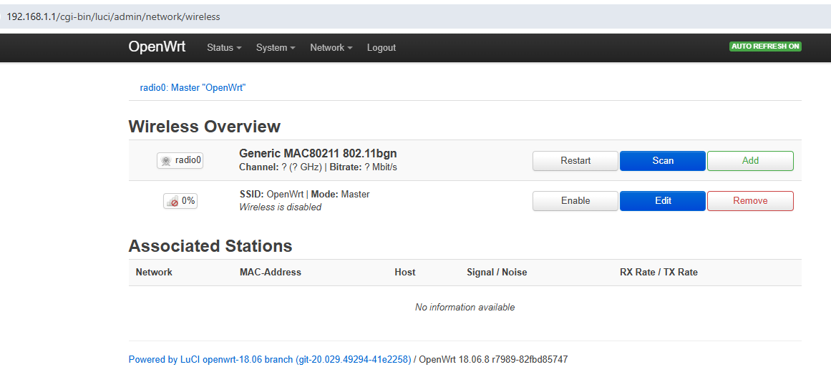Click the Host column header
The height and width of the screenshot is (377, 831).
point(405,272)
